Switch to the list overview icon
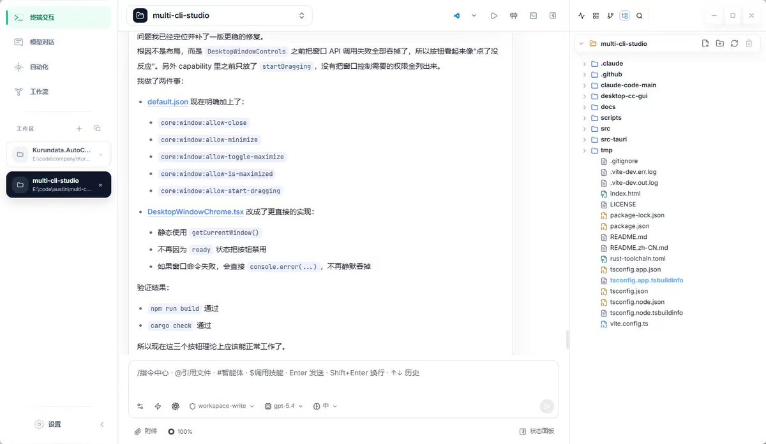The height and width of the screenshot is (444, 766). [x=596, y=16]
